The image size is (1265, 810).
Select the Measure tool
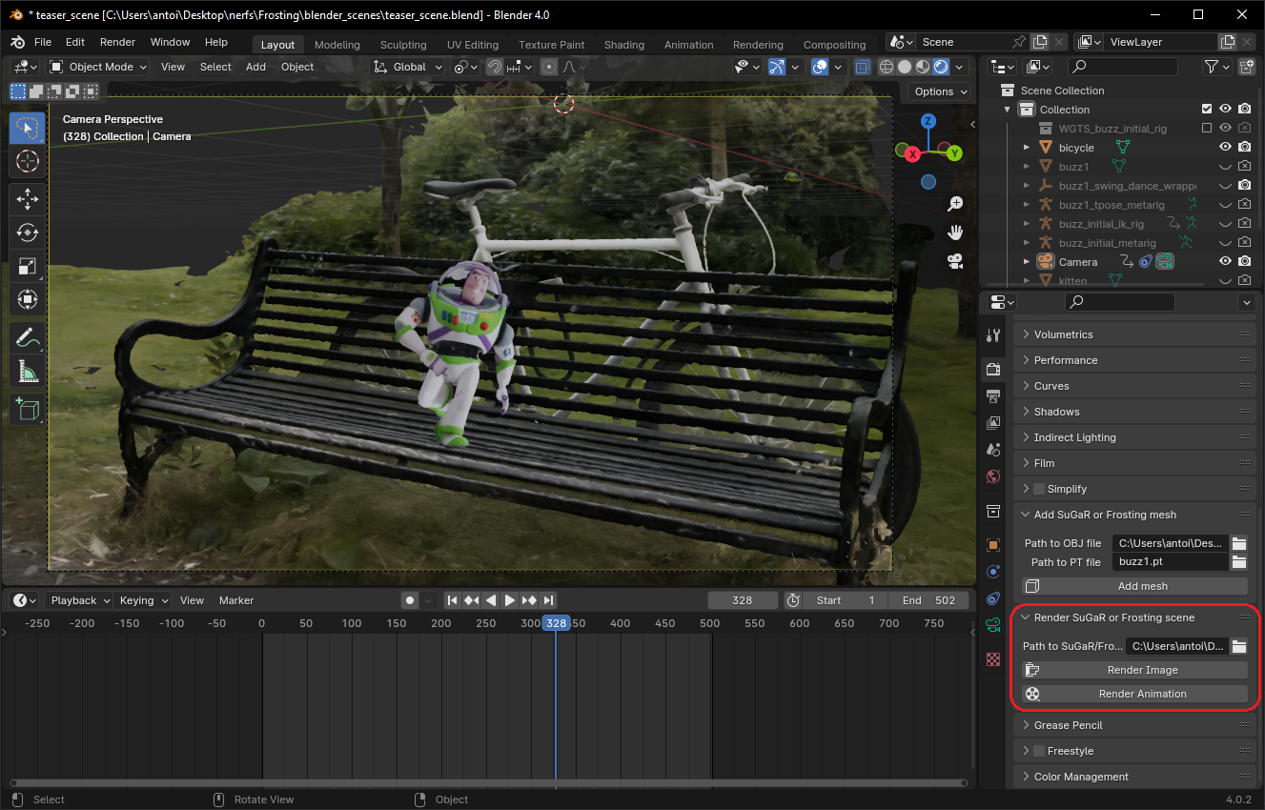(x=27, y=371)
